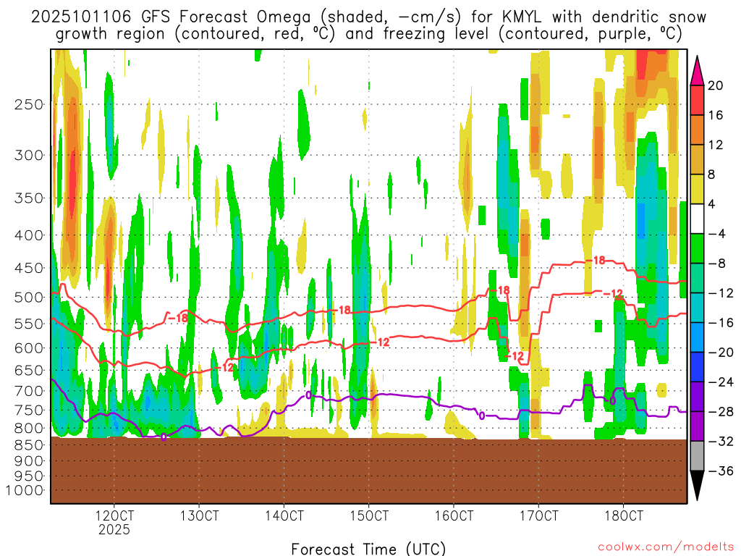741x556 pixels.
Task: Click the 800 pressure level label
Action: pos(29,429)
